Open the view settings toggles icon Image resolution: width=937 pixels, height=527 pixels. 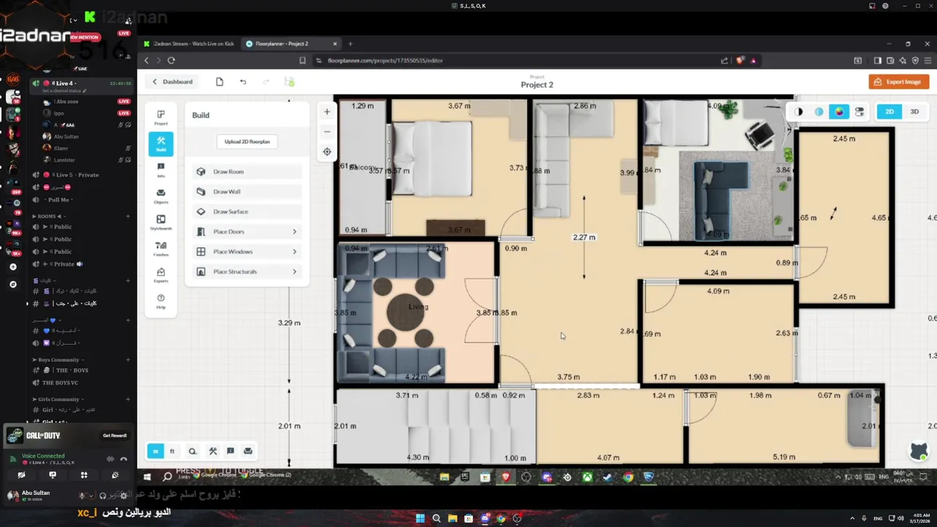859,112
